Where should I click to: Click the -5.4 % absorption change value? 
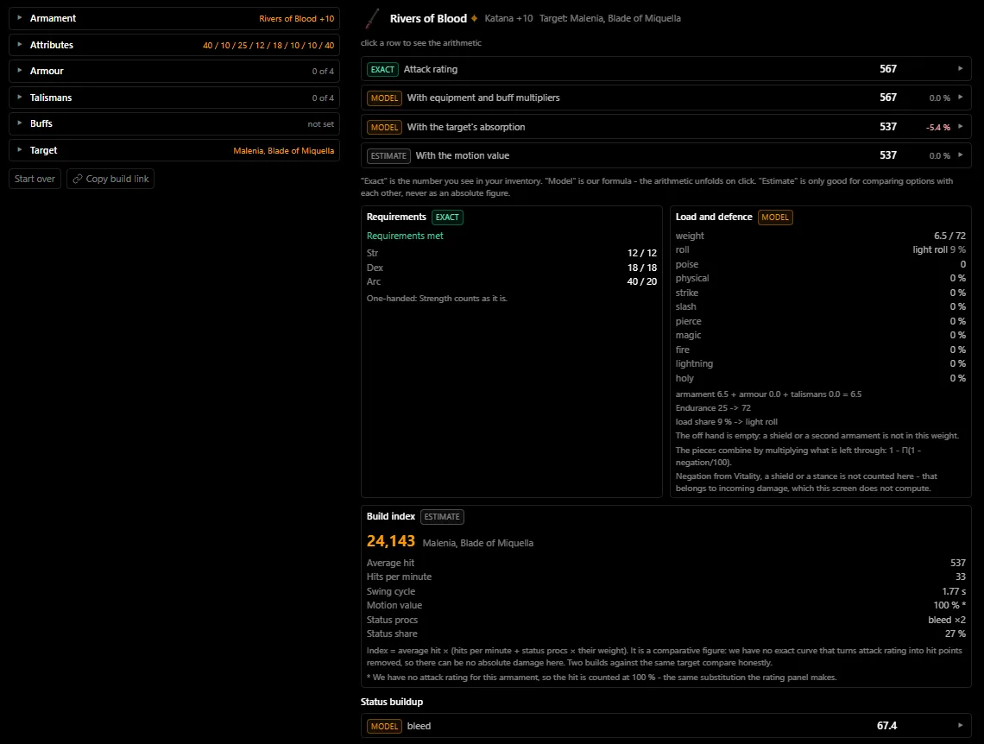938,128
